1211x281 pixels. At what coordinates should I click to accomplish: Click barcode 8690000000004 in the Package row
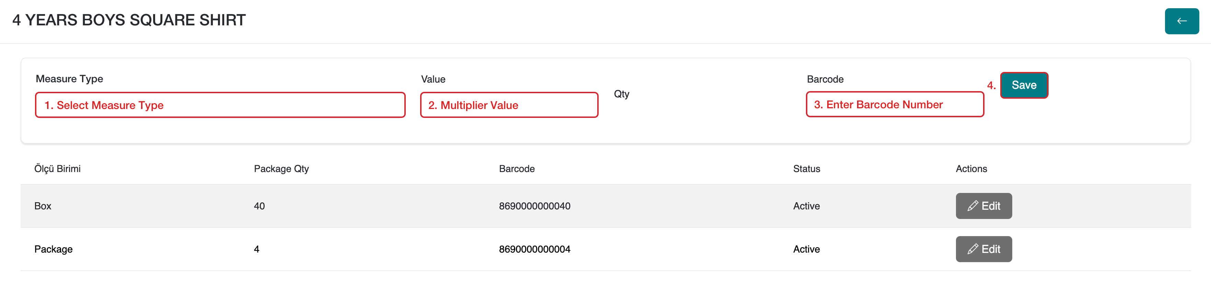pos(534,249)
